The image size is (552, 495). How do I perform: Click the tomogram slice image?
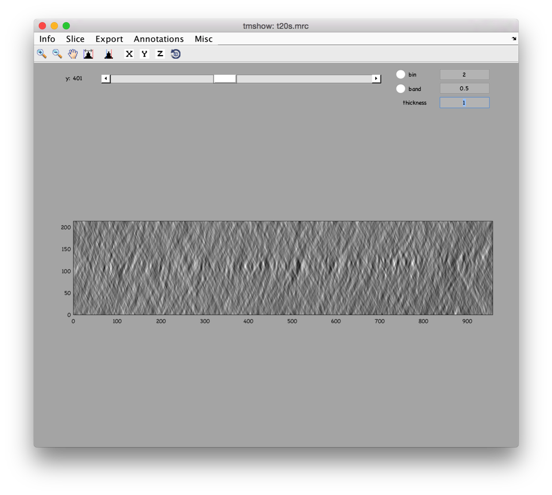(x=283, y=268)
